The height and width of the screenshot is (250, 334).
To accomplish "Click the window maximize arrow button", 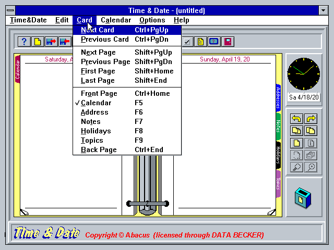I will 323,10.
